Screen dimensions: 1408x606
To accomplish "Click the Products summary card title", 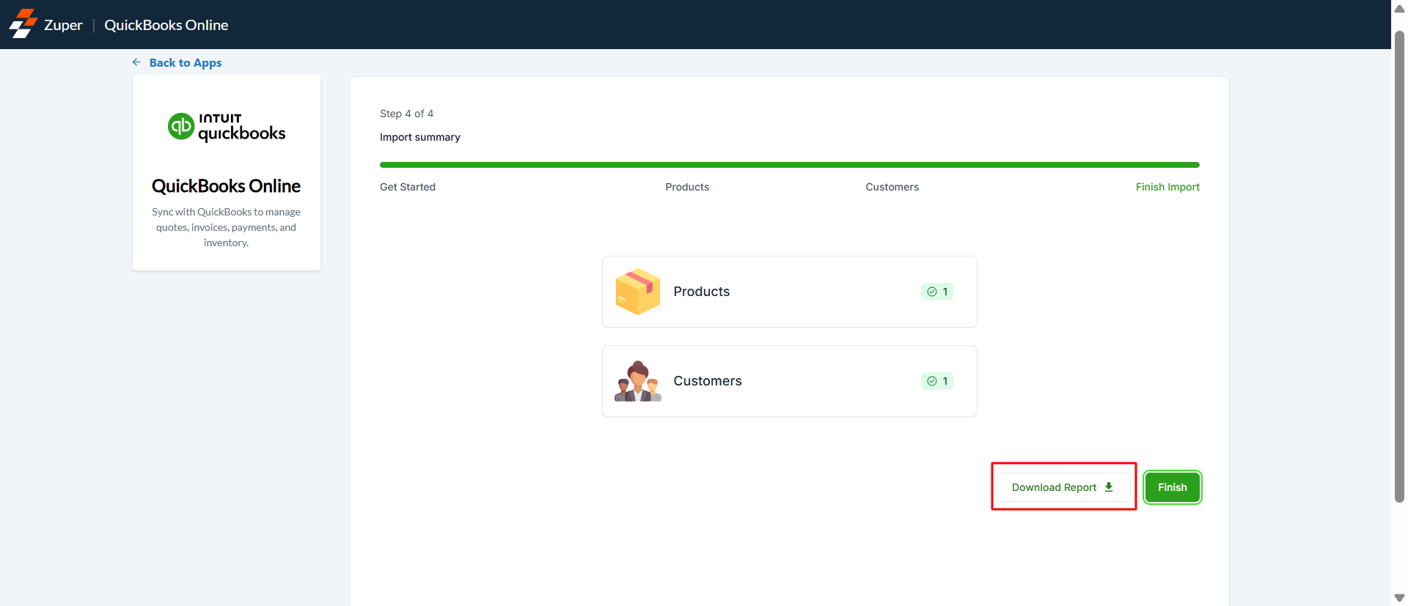I will (702, 292).
